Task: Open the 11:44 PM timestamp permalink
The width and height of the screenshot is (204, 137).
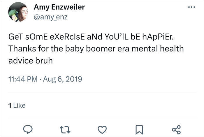Action: pos(23,79)
